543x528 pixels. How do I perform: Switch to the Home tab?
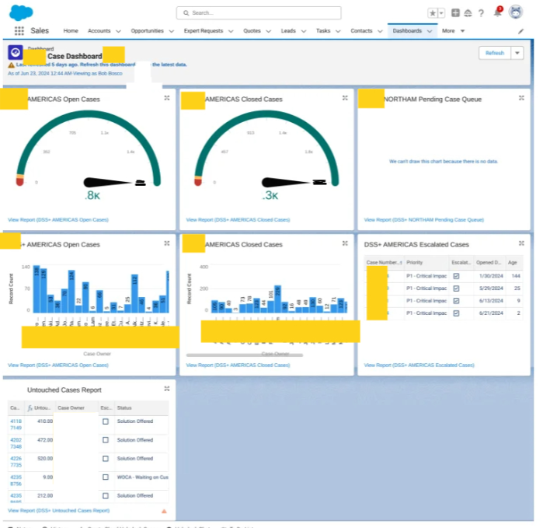coord(71,31)
